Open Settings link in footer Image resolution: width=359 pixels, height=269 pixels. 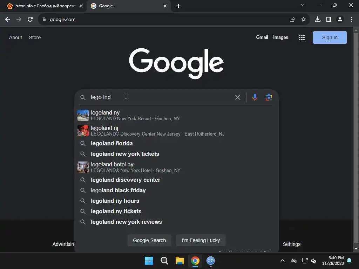point(291,244)
